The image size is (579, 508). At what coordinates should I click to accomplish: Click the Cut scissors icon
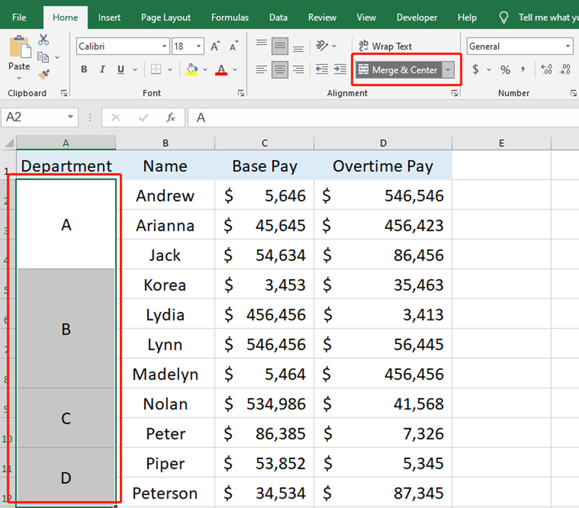click(x=42, y=40)
